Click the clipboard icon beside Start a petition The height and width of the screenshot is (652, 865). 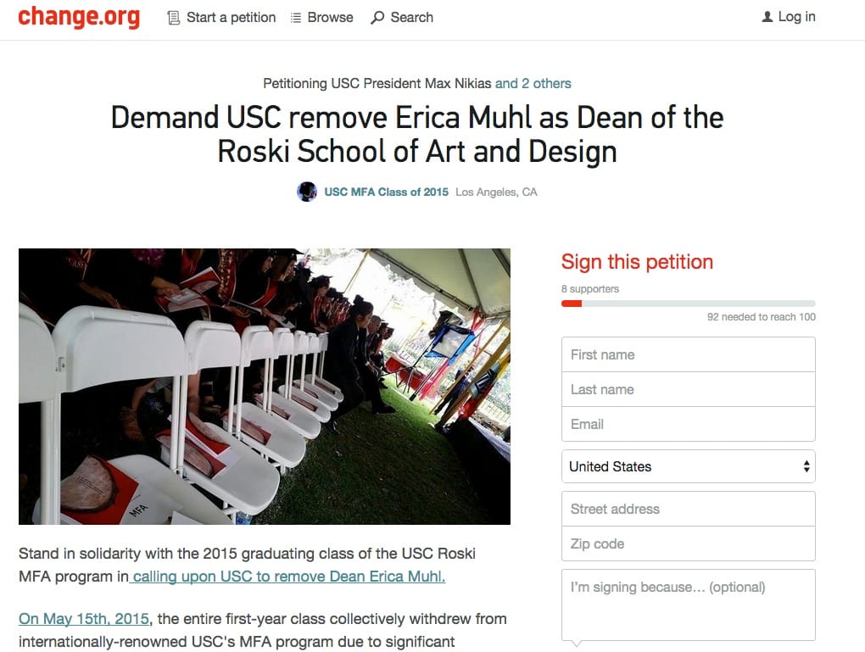175,17
